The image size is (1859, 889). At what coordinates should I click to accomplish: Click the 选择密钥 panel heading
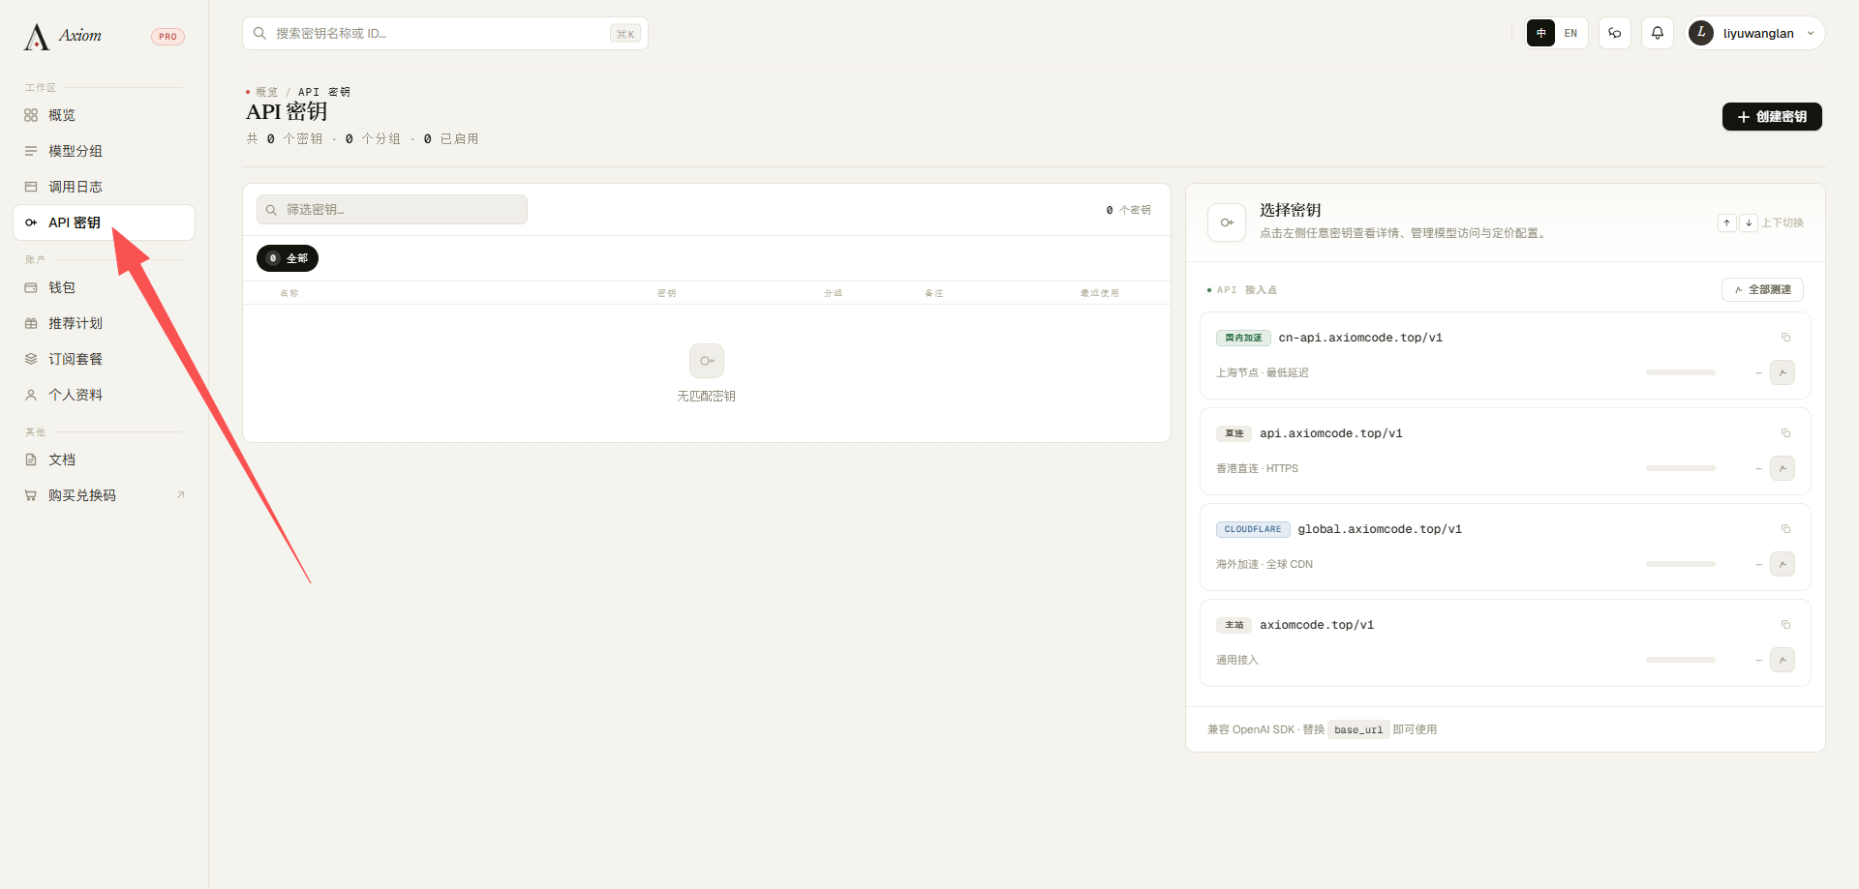pyautogui.click(x=1291, y=210)
